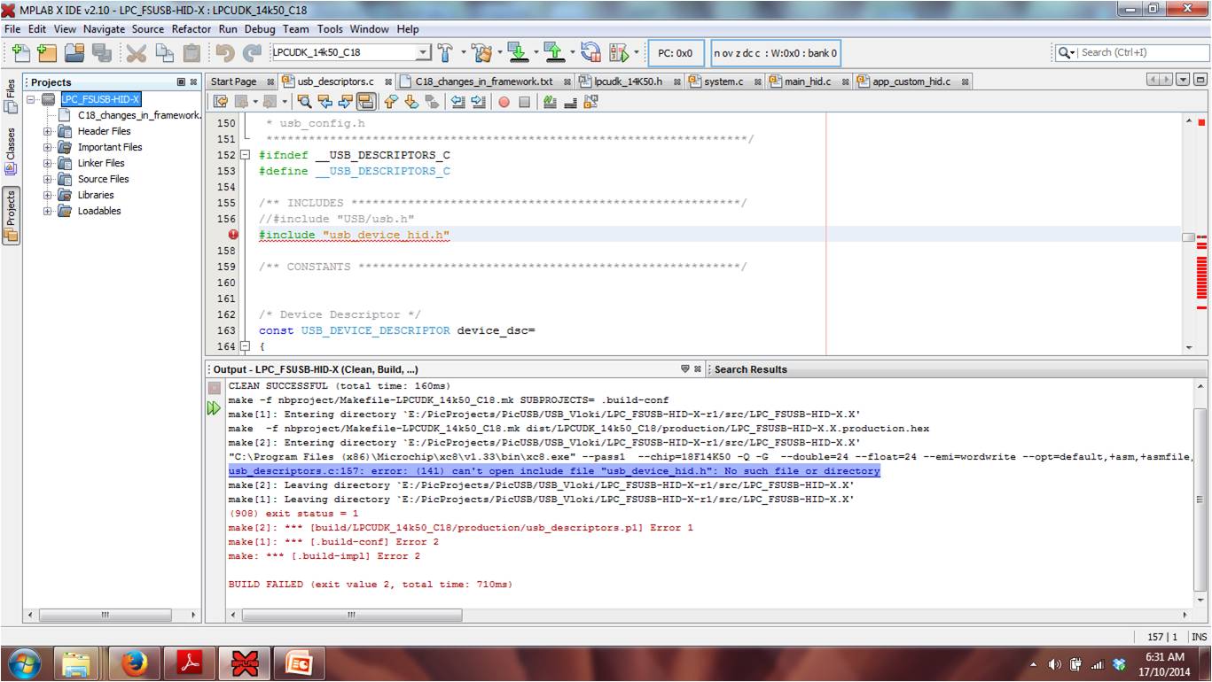Expand the Linker Files folder

(48, 163)
